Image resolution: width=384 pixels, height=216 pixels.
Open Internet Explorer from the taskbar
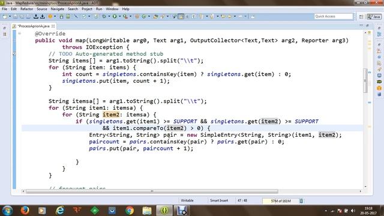click(x=60, y=211)
